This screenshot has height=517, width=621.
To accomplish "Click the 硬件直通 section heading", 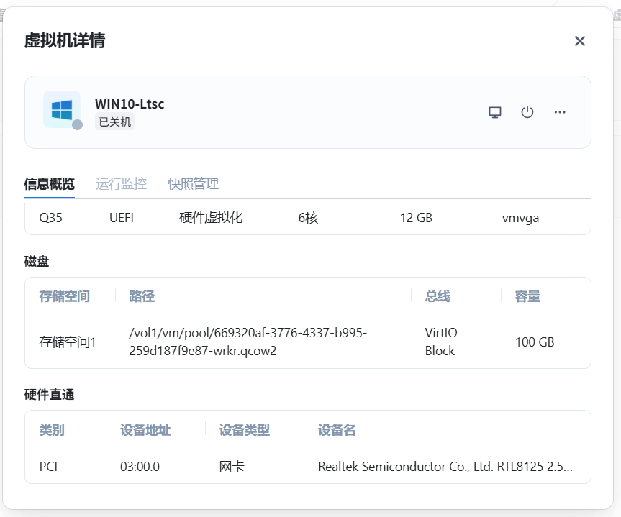I will click(49, 395).
